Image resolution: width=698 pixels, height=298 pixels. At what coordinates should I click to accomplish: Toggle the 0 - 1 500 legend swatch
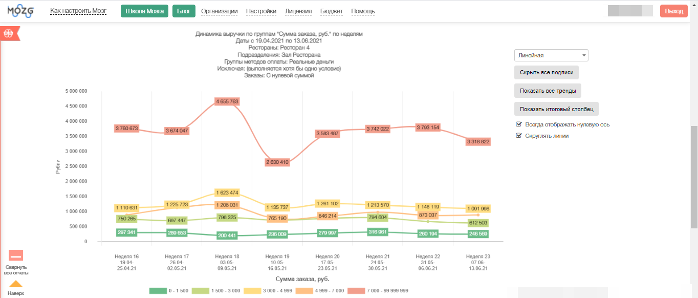click(x=158, y=291)
